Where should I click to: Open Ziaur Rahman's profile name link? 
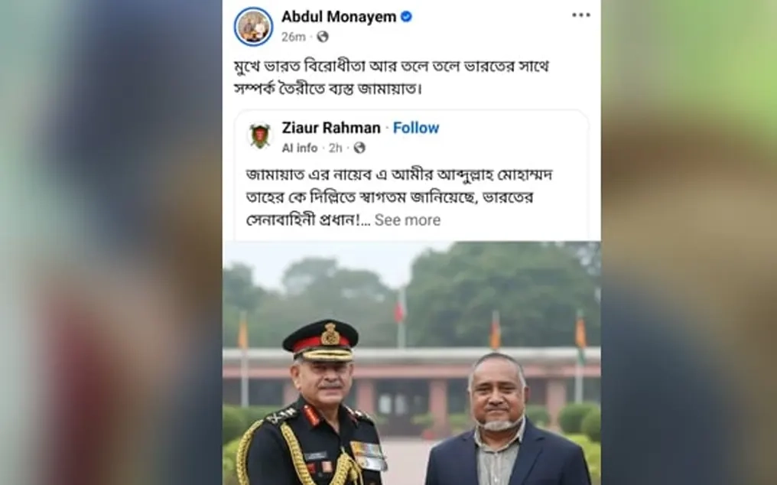coord(331,128)
